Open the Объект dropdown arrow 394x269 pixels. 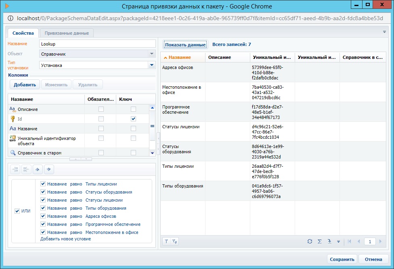[151, 54]
